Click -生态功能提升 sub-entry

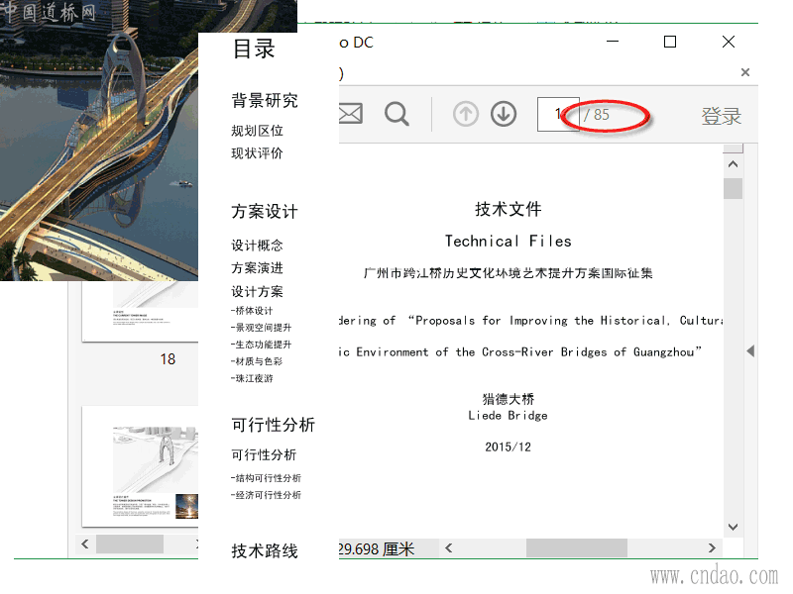point(261,345)
